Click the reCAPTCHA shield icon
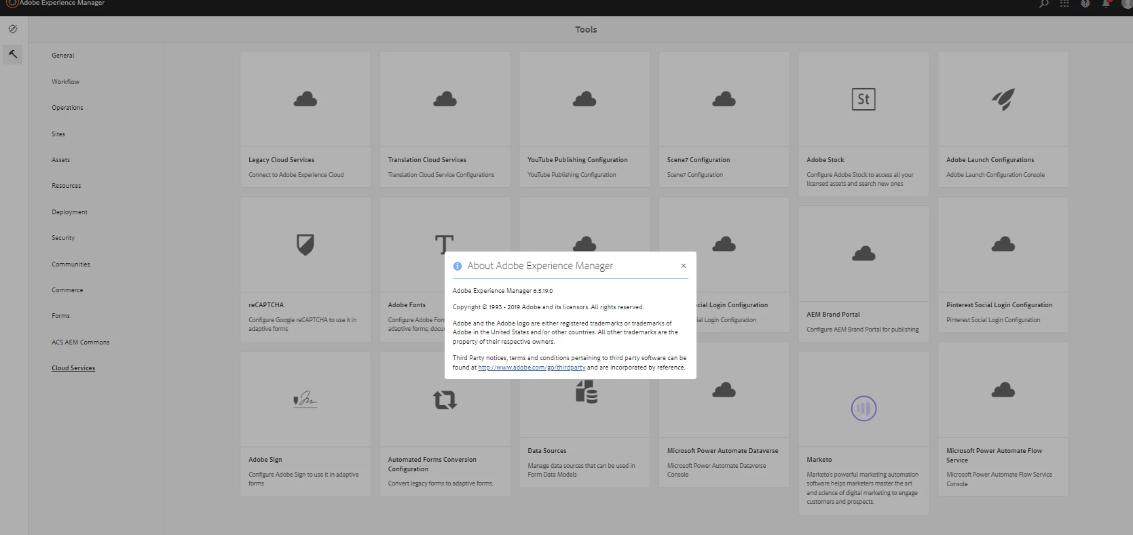The height and width of the screenshot is (535, 1133). pyautogui.click(x=305, y=245)
